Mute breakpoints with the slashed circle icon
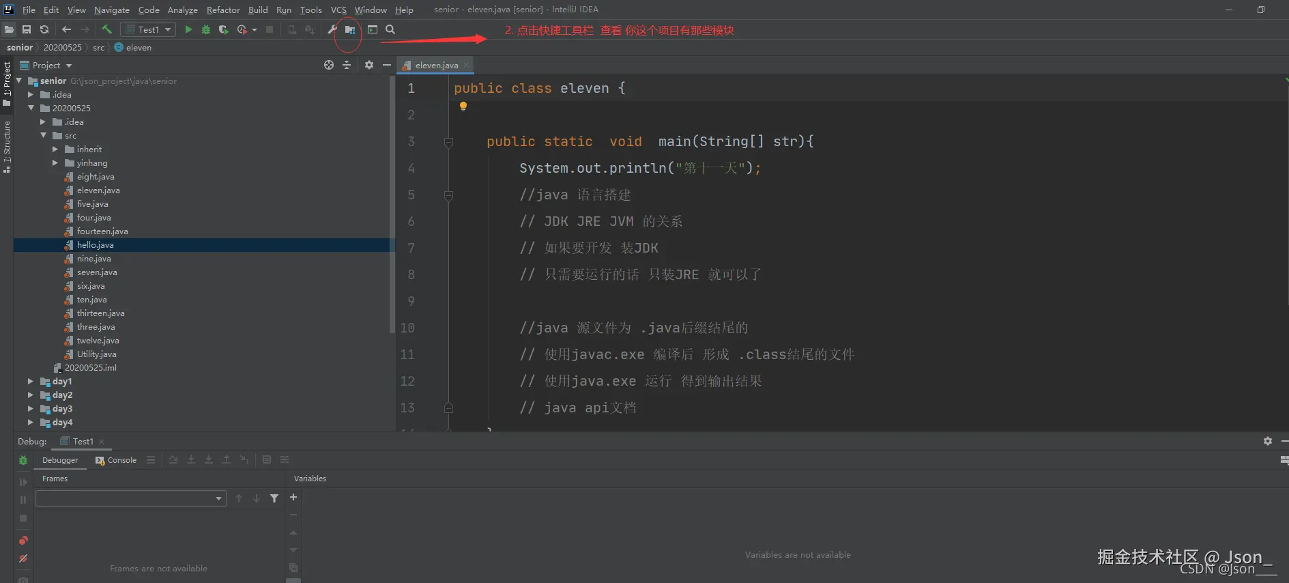 click(x=23, y=558)
